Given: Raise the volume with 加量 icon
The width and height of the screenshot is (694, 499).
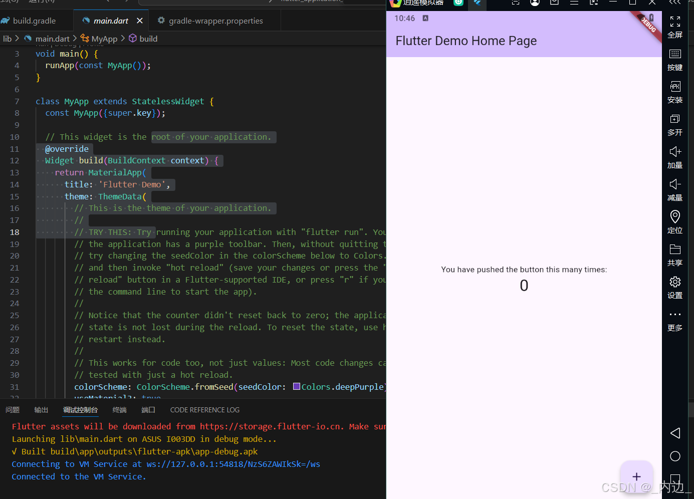Looking at the screenshot, I should tap(675, 151).
